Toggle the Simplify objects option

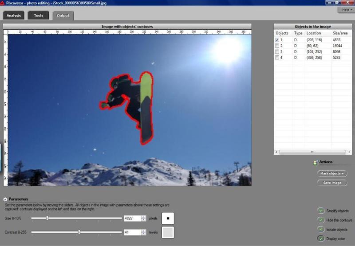(x=320, y=211)
